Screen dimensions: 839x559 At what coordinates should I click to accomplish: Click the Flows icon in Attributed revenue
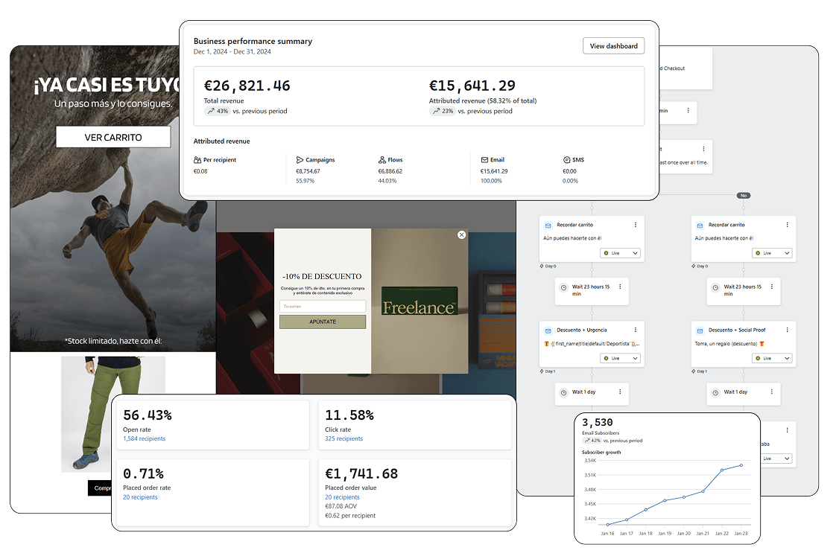(382, 160)
